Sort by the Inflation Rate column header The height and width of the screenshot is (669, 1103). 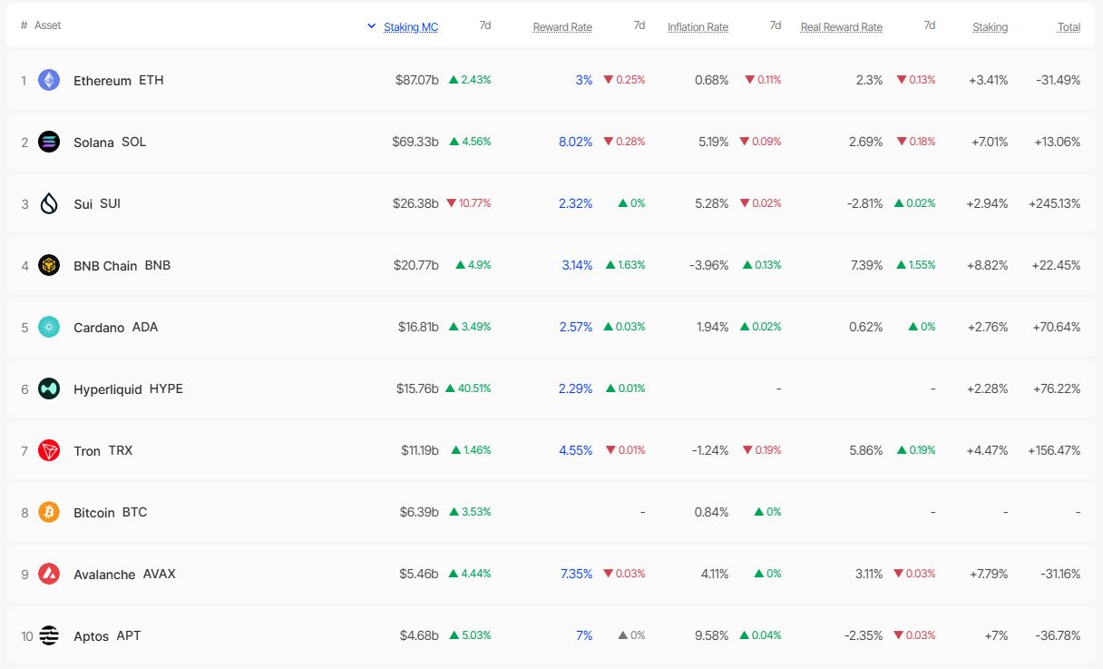698,27
